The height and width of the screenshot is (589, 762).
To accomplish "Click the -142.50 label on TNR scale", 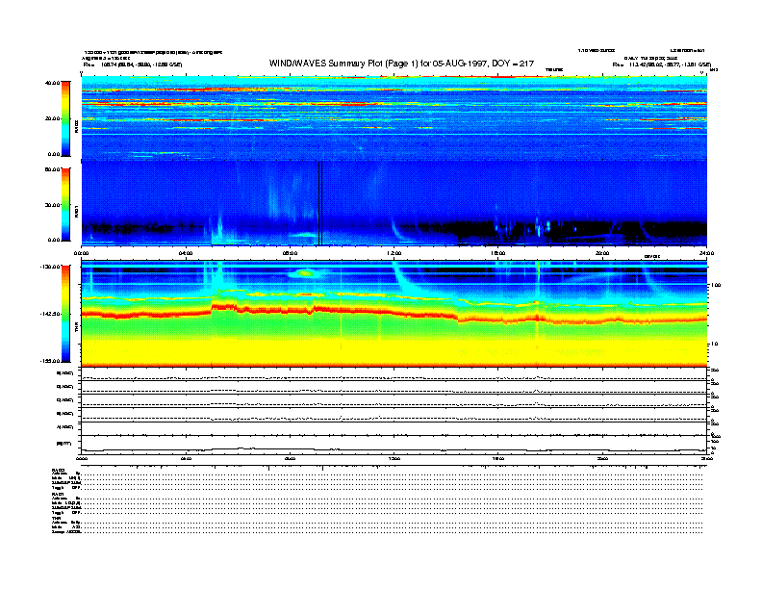I will [50, 314].
